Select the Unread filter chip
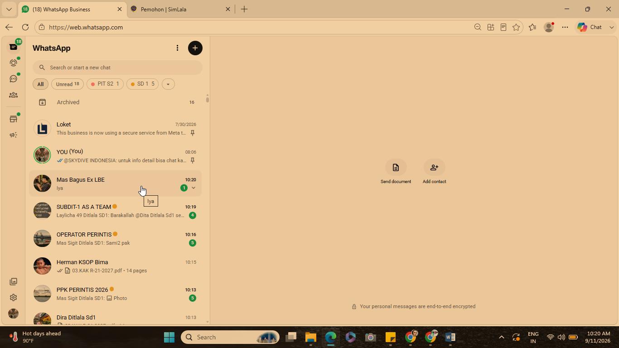The height and width of the screenshot is (348, 619). (x=68, y=84)
